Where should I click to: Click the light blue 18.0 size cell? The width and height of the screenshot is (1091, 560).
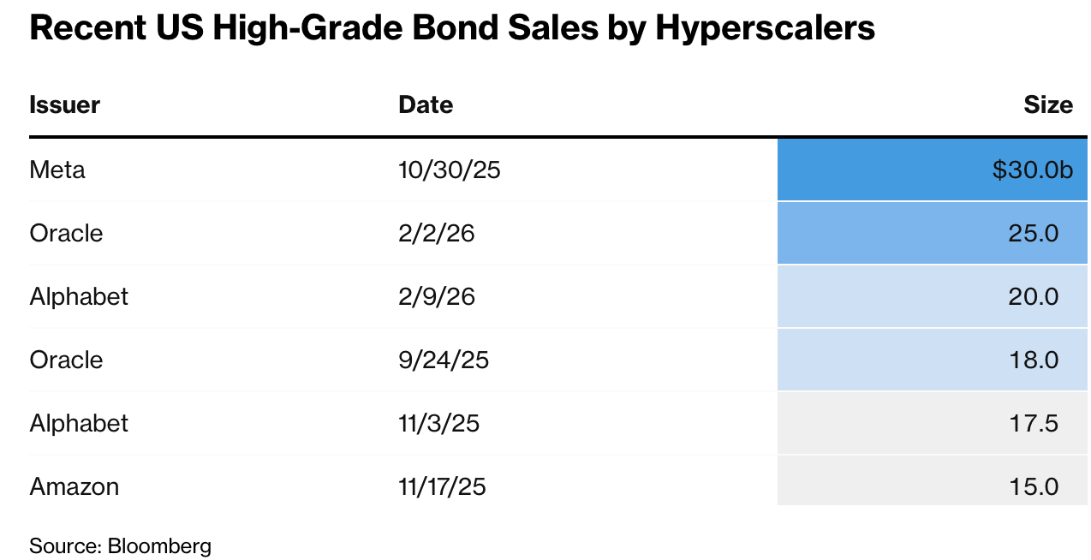(x=932, y=360)
